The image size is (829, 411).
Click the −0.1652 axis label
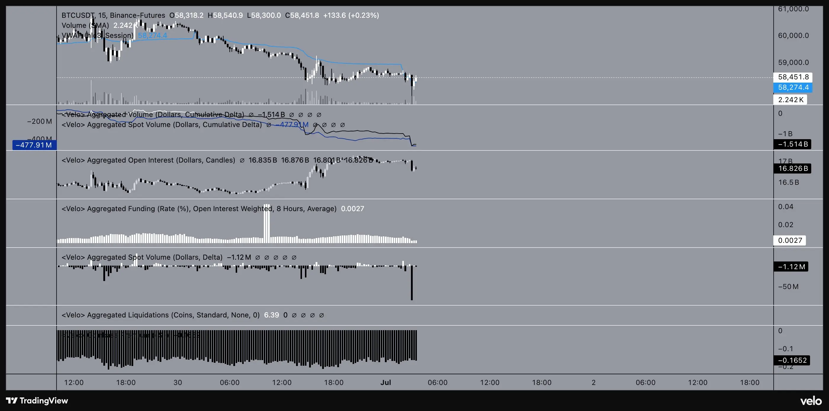click(x=792, y=360)
